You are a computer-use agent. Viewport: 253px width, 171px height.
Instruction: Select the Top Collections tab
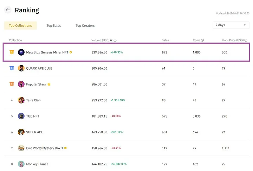(x=20, y=25)
